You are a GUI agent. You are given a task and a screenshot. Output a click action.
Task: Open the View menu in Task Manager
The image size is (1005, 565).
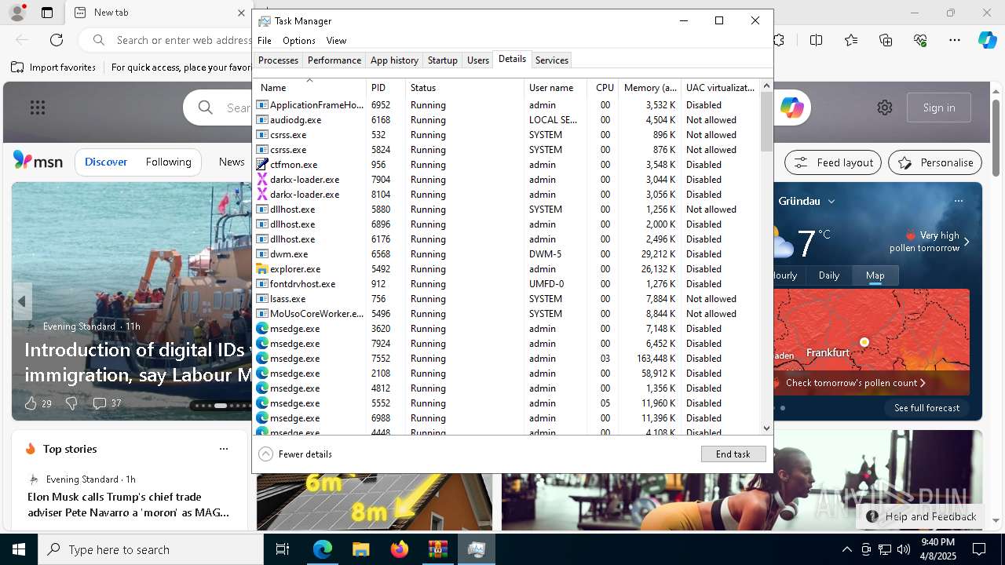(x=336, y=41)
